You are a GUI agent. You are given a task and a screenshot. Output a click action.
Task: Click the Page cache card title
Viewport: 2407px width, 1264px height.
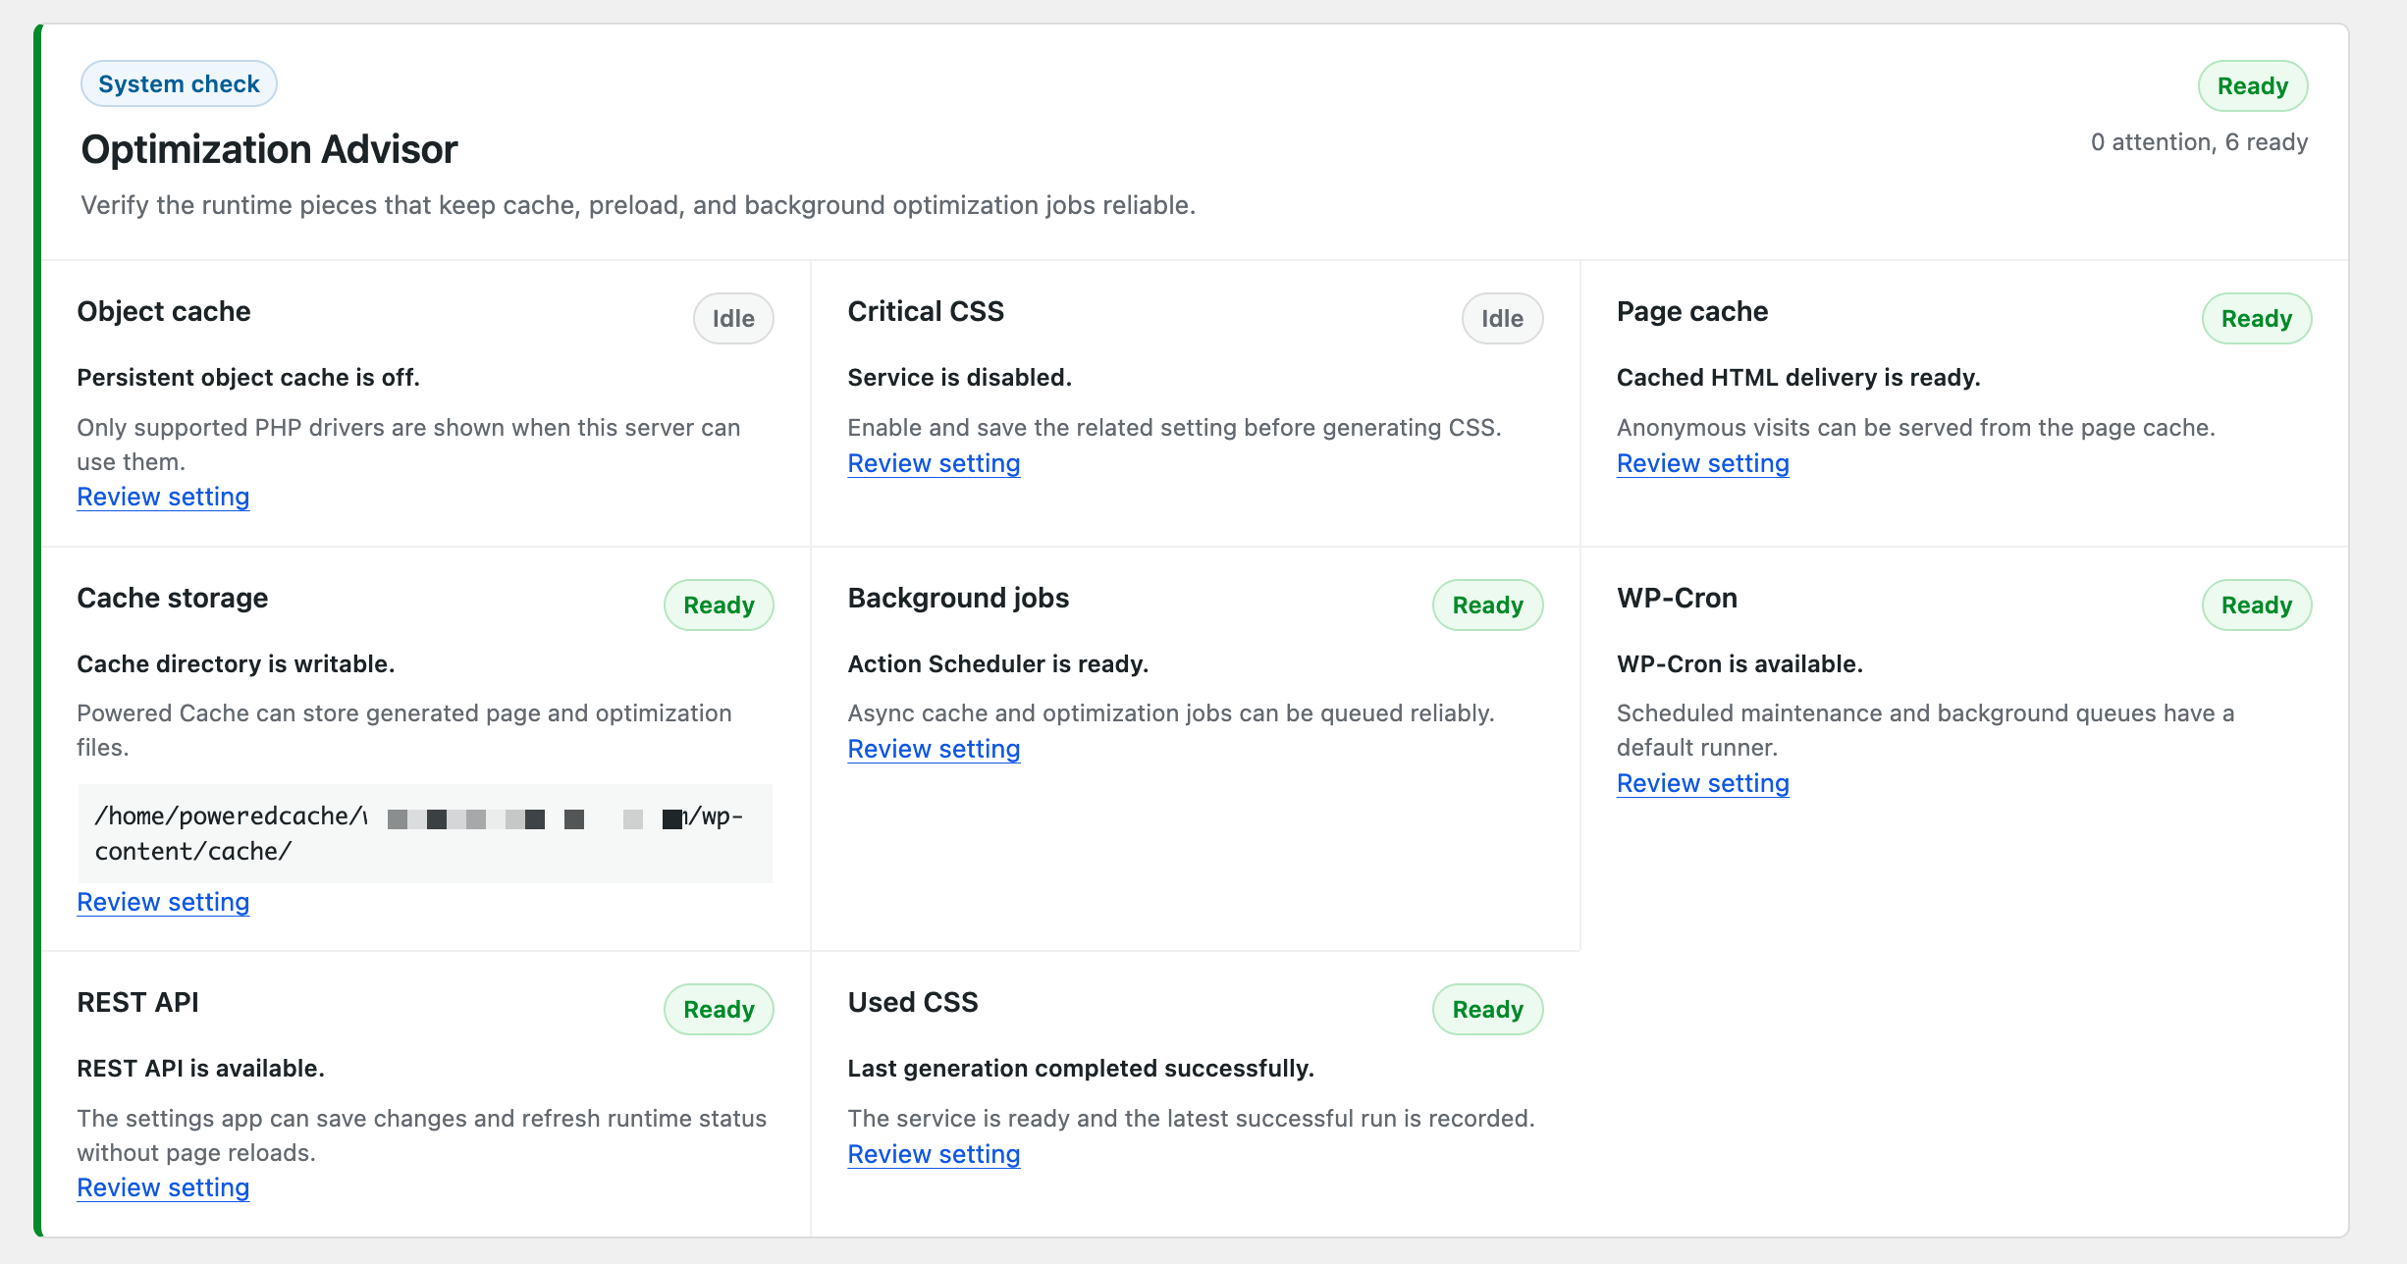click(x=1692, y=311)
